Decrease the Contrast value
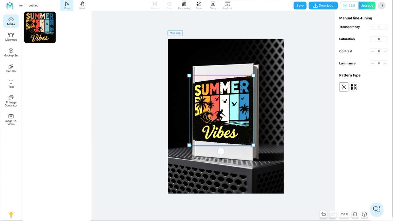This screenshot has height=221, width=393. pos(373,51)
